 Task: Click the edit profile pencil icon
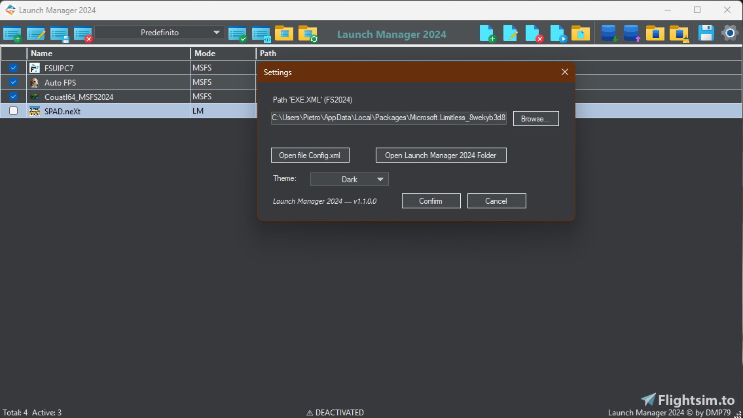pos(36,34)
